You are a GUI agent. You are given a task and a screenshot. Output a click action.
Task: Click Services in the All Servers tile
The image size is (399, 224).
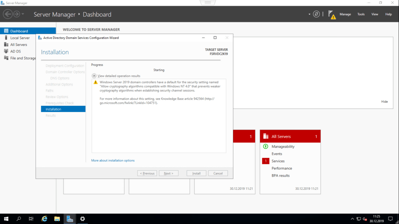pyautogui.click(x=278, y=161)
